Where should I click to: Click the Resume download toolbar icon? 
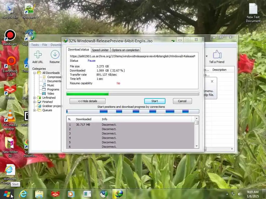pos(55,55)
